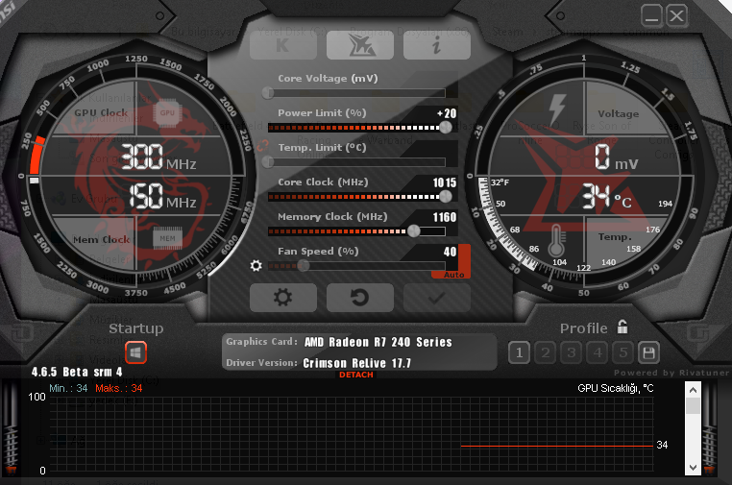Minimize the Afterburner window
The width and height of the screenshot is (732, 485).
[x=651, y=16]
